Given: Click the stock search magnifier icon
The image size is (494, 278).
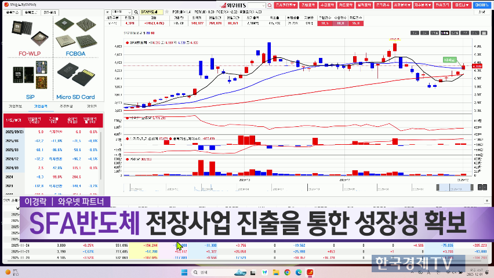Looking at the screenshot, I should (x=135, y=12).
